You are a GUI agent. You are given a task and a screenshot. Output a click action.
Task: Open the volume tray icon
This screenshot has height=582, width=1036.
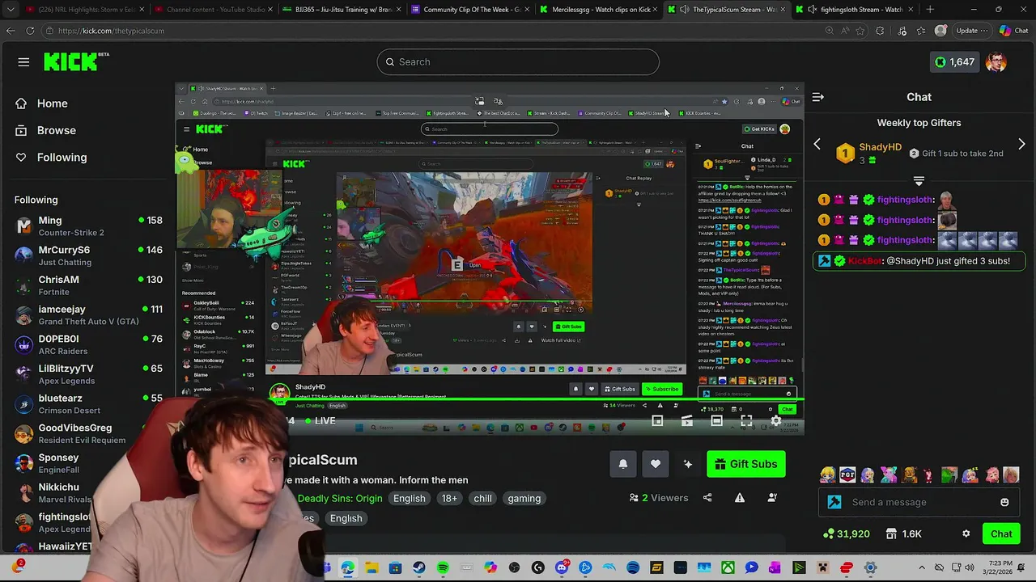tap(969, 568)
